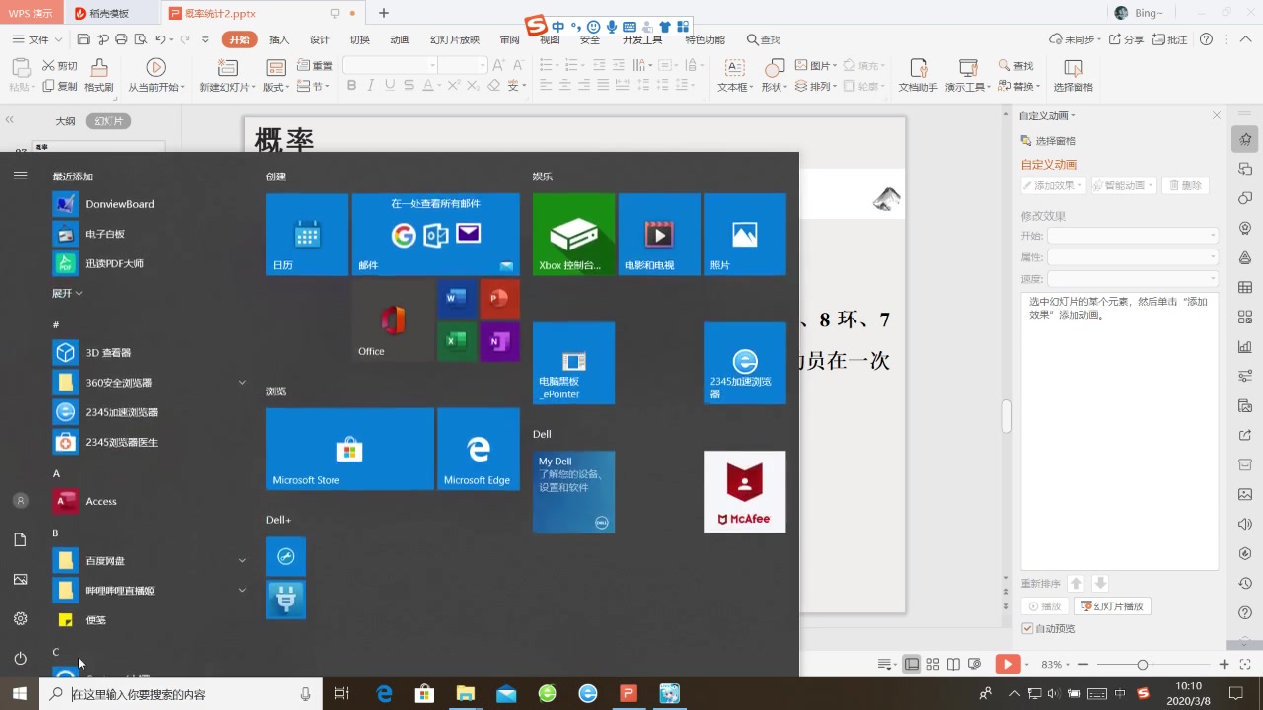Open the 日历 calendar tile
1263x710 pixels.
[307, 234]
